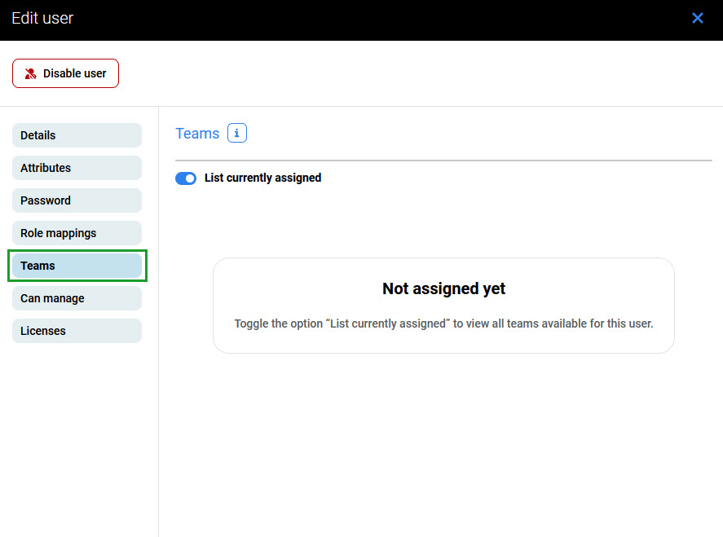Go to the Password section
The image size is (723, 537).
pos(77,200)
